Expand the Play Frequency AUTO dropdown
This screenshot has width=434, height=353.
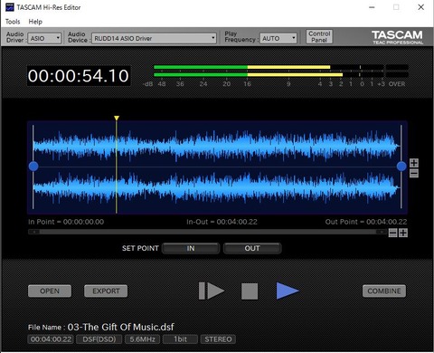click(x=278, y=38)
